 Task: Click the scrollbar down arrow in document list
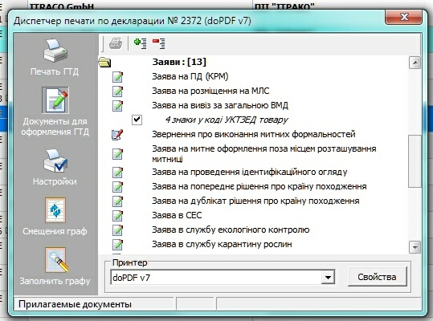[x=415, y=247]
